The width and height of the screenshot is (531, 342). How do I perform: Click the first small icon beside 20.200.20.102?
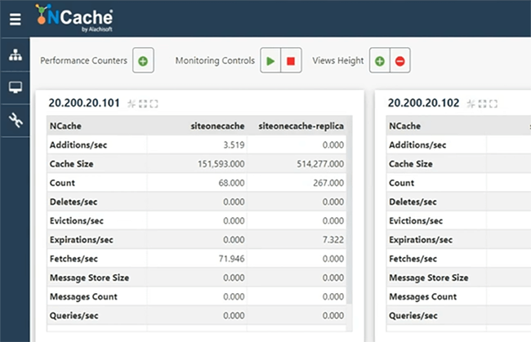pyautogui.click(x=471, y=104)
